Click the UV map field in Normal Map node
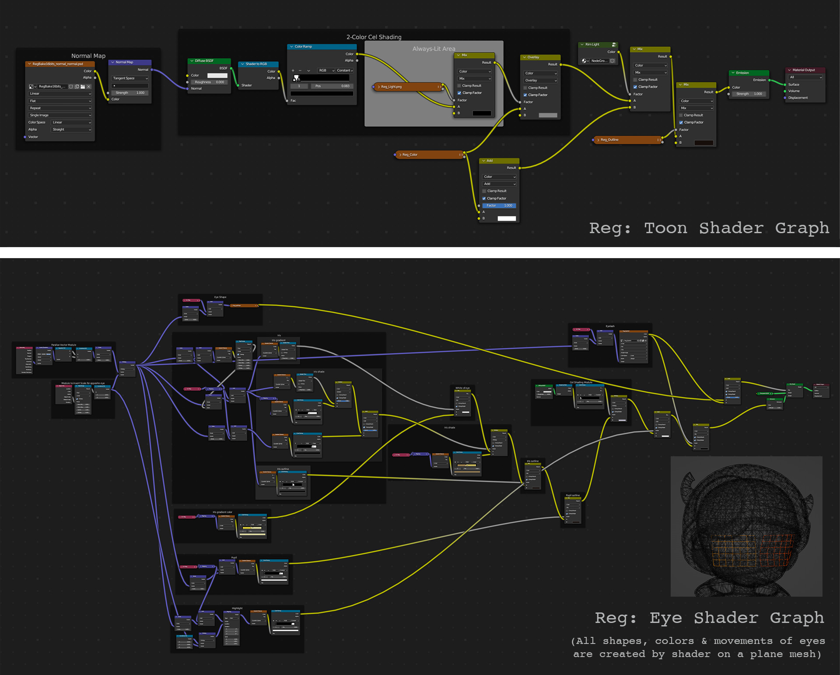The width and height of the screenshot is (840, 675). click(x=130, y=86)
